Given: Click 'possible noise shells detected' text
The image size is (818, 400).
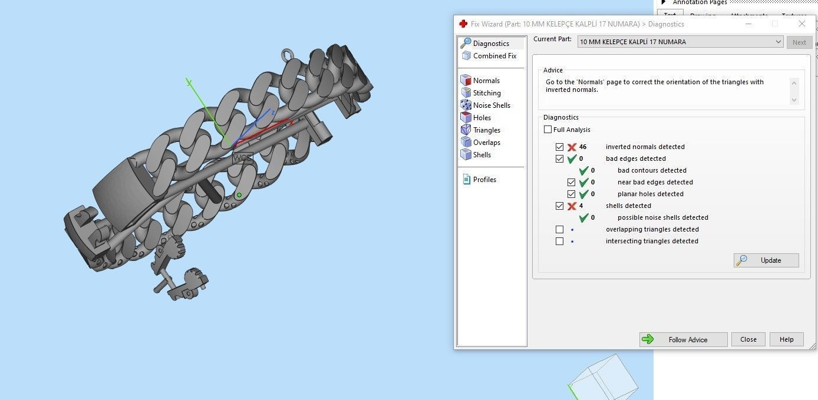Looking at the screenshot, I should (663, 217).
